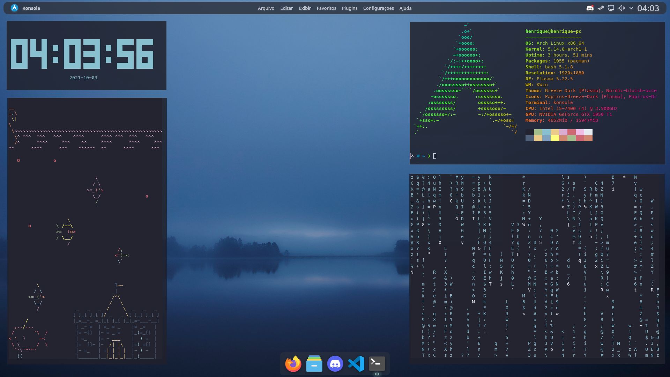Viewport: 670px width, 377px height.
Task: Click the 'GPU: NVIDIA GeForce GTX 1050 Ti' line
Action: (568, 114)
